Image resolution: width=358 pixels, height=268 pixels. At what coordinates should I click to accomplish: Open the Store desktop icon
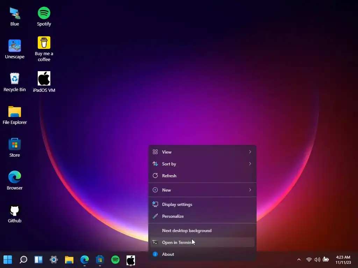(15, 148)
